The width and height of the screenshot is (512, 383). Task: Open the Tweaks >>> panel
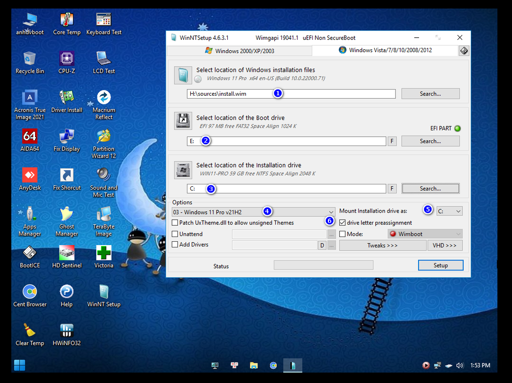click(383, 246)
